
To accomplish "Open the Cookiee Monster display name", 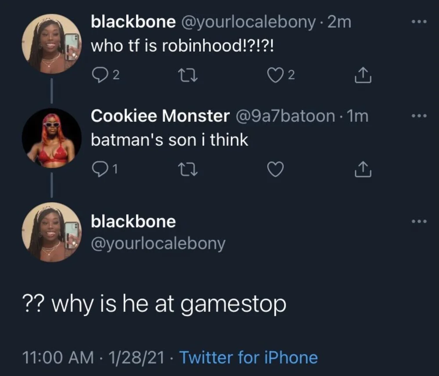I will (x=160, y=116).
